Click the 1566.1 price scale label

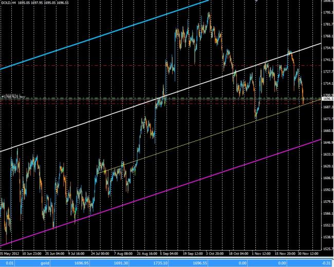click(x=328, y=214)
